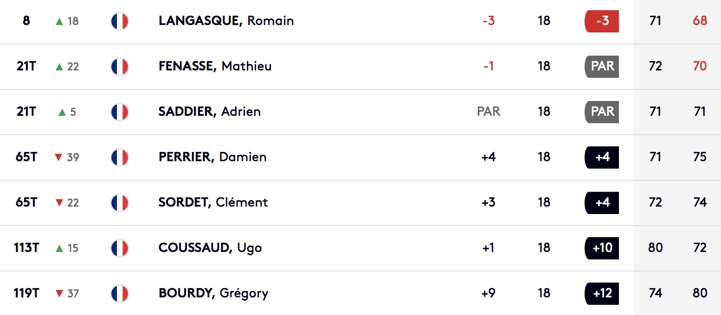Click the French flag next to Fenasse

click(120, 67)
